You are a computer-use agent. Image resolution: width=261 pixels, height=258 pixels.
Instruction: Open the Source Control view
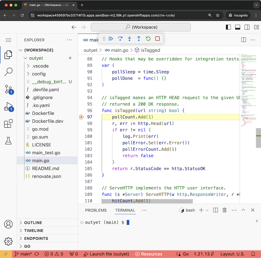click(x=8, y=89)
